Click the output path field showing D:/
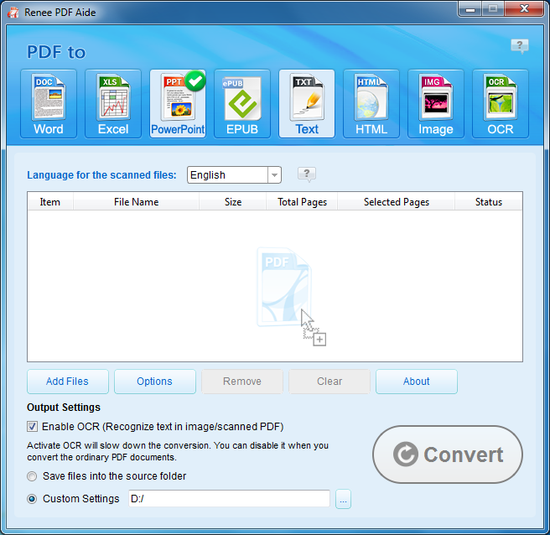The image size is (550, 535). (229, 498)
